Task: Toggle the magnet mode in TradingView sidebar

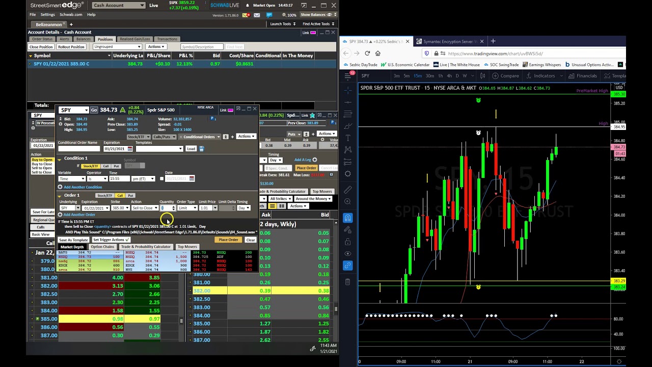Action: point(348,218)
